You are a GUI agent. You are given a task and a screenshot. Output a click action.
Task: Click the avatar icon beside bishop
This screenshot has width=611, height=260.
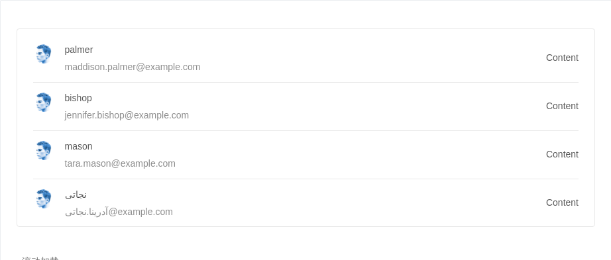tap(43, 102)
